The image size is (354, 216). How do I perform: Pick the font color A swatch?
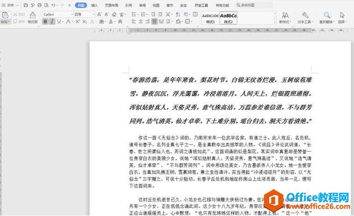pyautogui.click(x=111, y=22)
